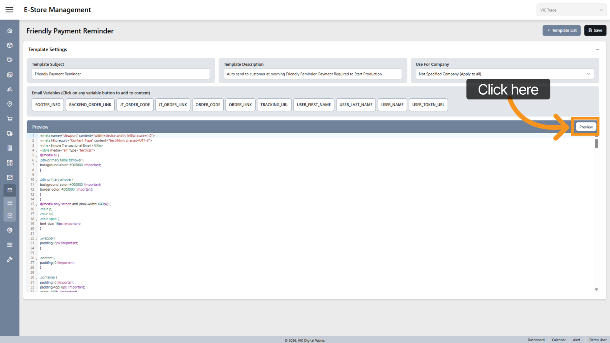The width and height of the screenshot is (610, 343).
Task: Save the Friendly Payment Reminder template
Action: pos(595,30)
